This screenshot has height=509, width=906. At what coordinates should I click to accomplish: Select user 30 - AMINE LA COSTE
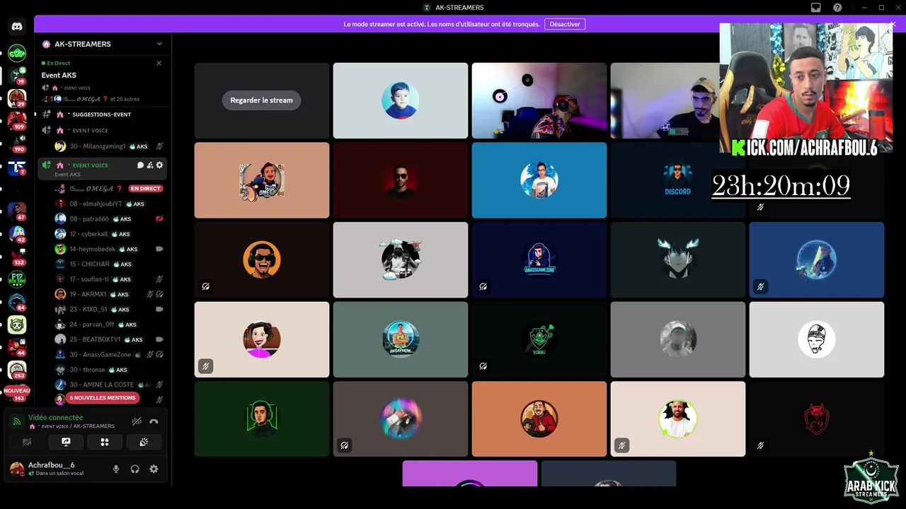[108, 385]
